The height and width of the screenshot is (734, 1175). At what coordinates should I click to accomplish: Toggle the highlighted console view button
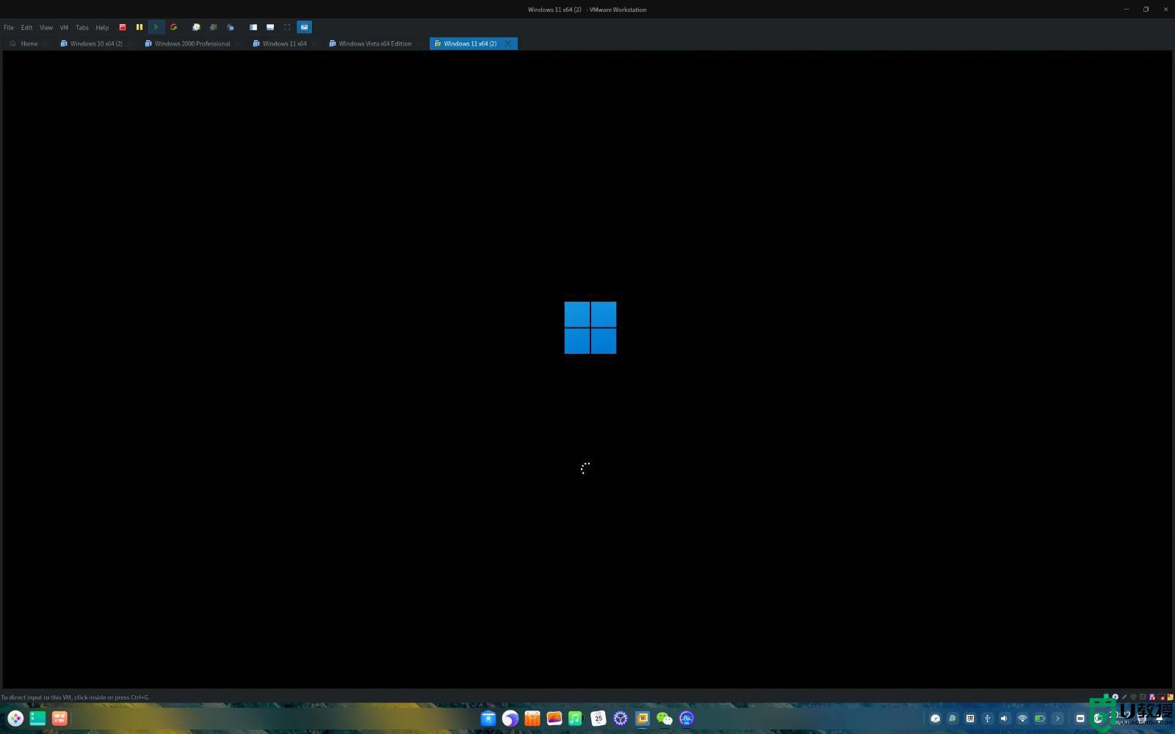[x=304, y=27]
